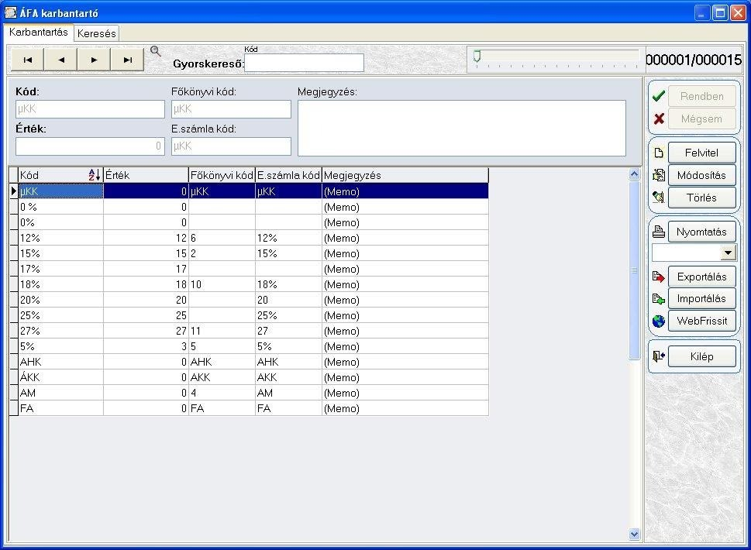The width and height of the screenshot is (751, 550).
Task: Switch to the Karbantartás tab
Action: tap(38, 32)
